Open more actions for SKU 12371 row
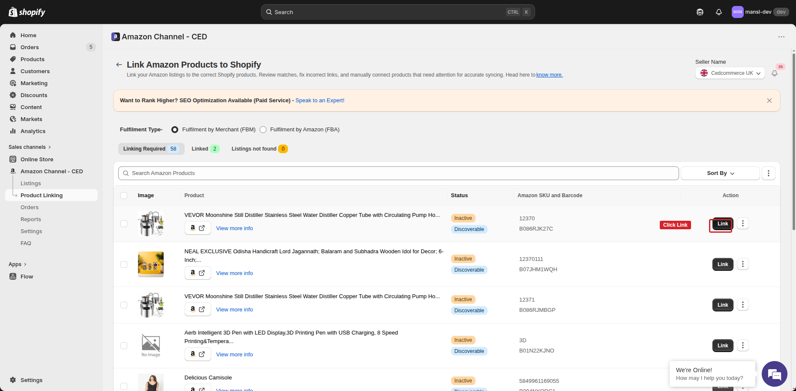This screenshot has height=391, width=796. (x=743, y=305)
